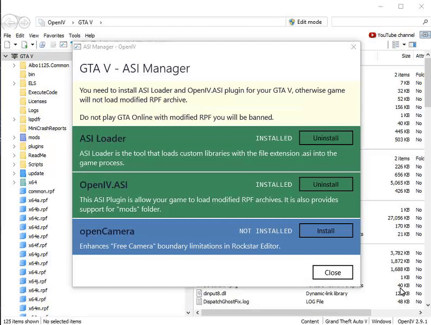Expand the x64 folder node
The height and width of the screenshot is (325, 431).
(14, 183)
